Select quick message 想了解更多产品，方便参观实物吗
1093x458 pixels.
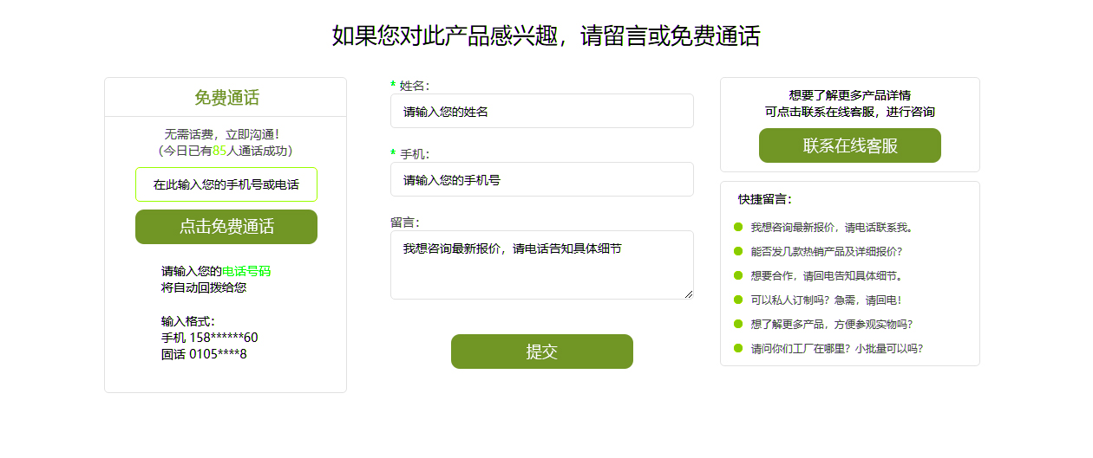831,325
